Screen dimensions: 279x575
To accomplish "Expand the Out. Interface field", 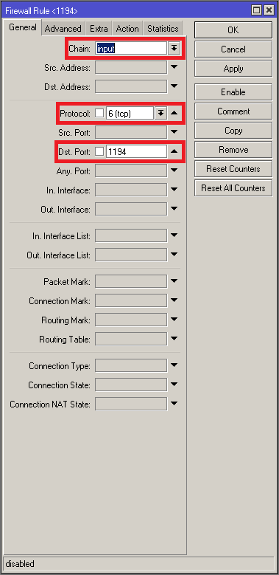I will (x=174, y=209).
